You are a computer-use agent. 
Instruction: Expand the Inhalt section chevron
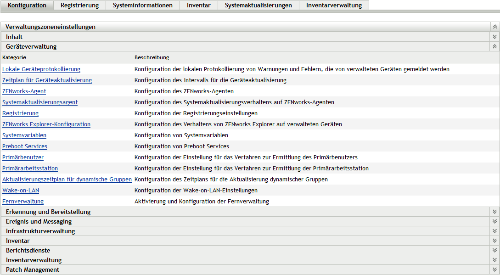click(494, 37)
